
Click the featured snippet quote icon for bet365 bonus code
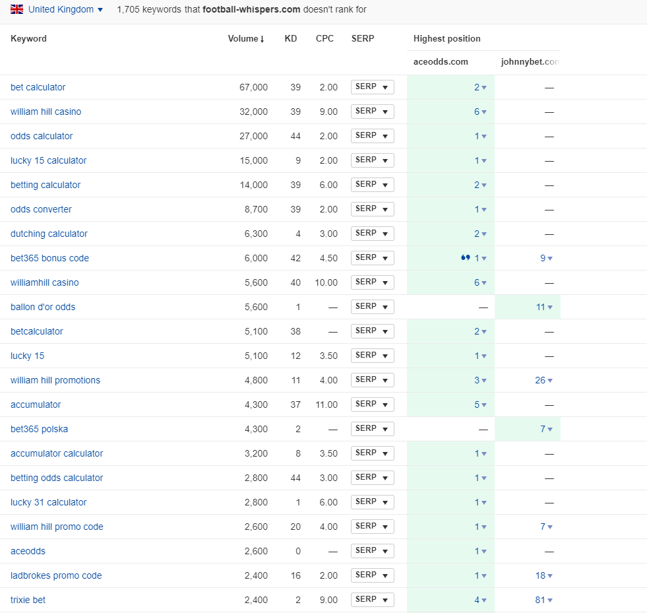466,257
